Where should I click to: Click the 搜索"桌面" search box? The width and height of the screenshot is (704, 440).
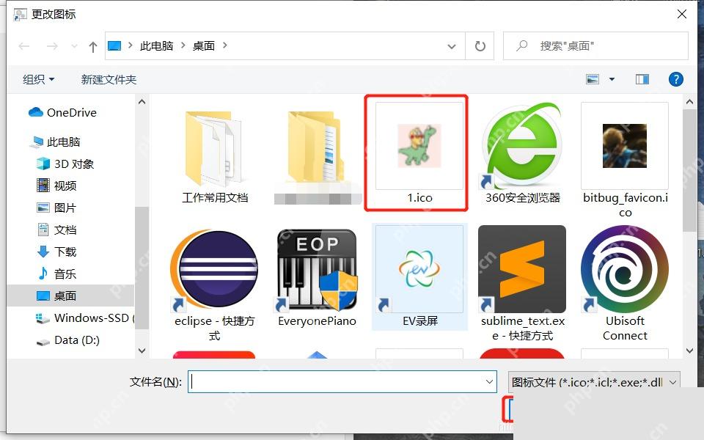pyautogui.click(x=595, y=45)
